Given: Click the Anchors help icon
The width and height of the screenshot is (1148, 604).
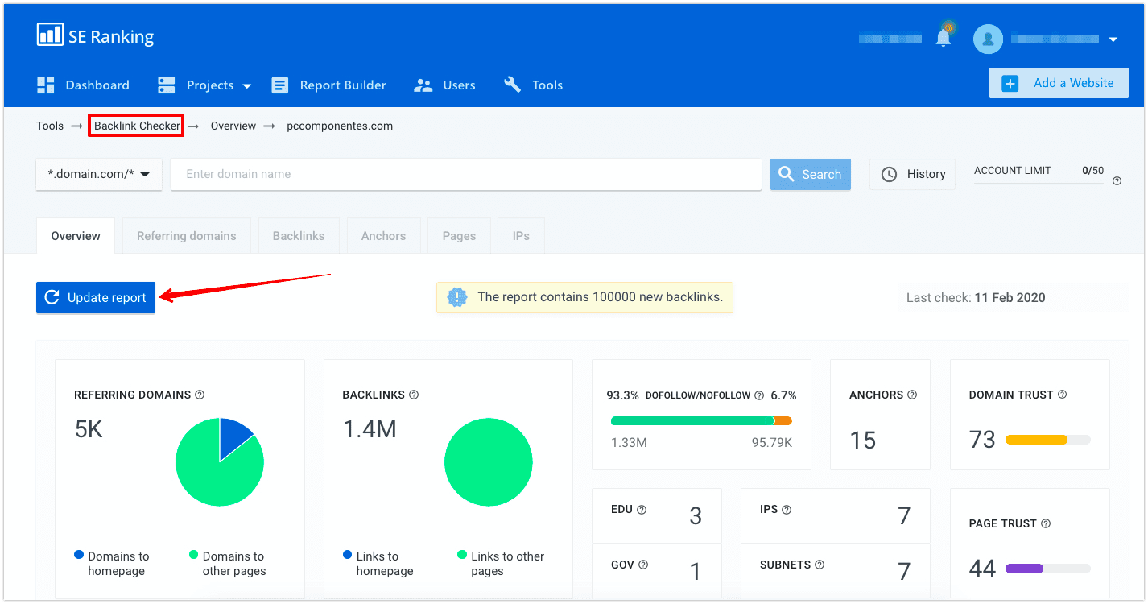Looking at the screenshot, I should click(x=912, y=395).
